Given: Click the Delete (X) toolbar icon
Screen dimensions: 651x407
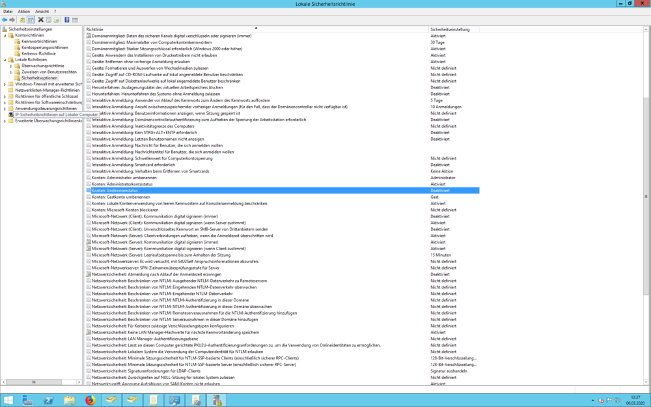Looking at the screenshot, I should point(40,20).
